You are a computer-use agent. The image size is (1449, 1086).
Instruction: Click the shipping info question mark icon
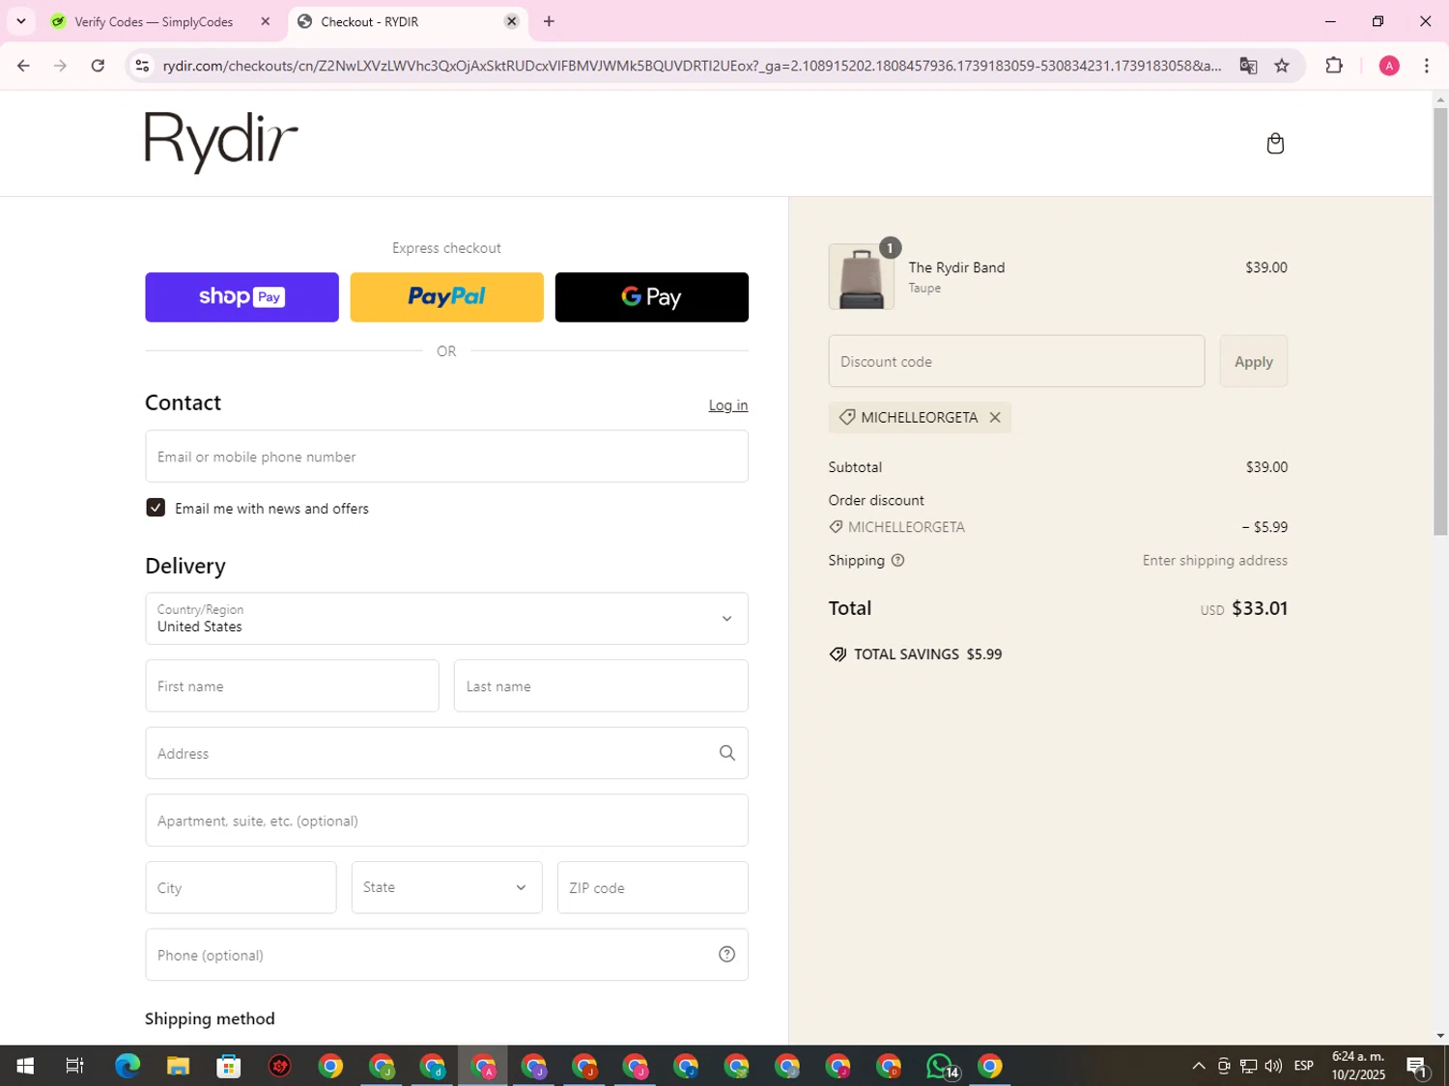(897, 560)
